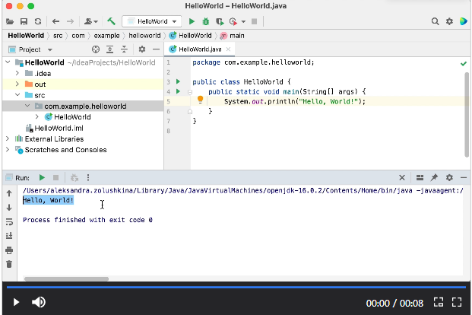Click the profiler run icon
472x315 pixels.
[x=233, y=21]
